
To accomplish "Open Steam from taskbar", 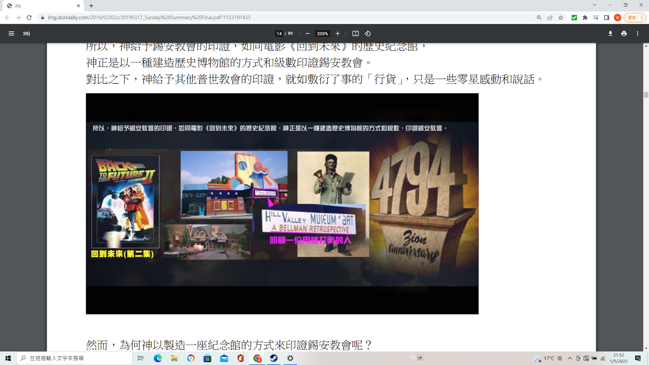I will pos(274,358).
